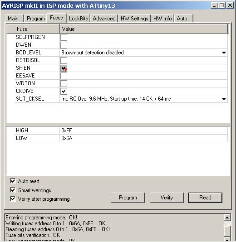Select the Brown-out detection disabled value

93,53
